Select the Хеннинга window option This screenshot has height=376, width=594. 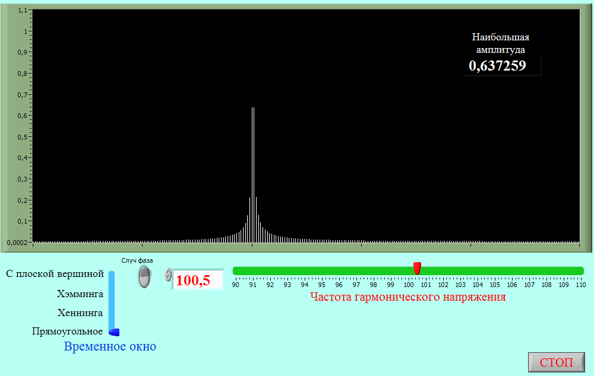80,313
